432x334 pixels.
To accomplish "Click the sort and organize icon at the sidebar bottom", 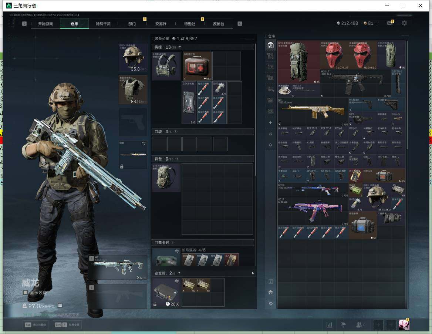I will (270, 303).
